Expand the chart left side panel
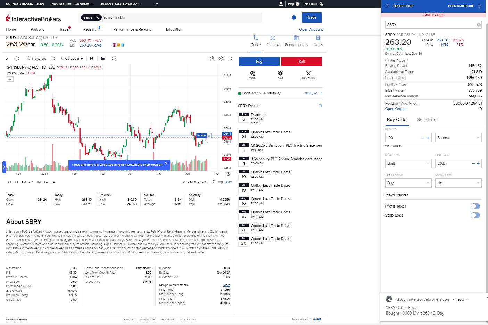The width and height of the screenshot is (488, 325). (4, 167)
